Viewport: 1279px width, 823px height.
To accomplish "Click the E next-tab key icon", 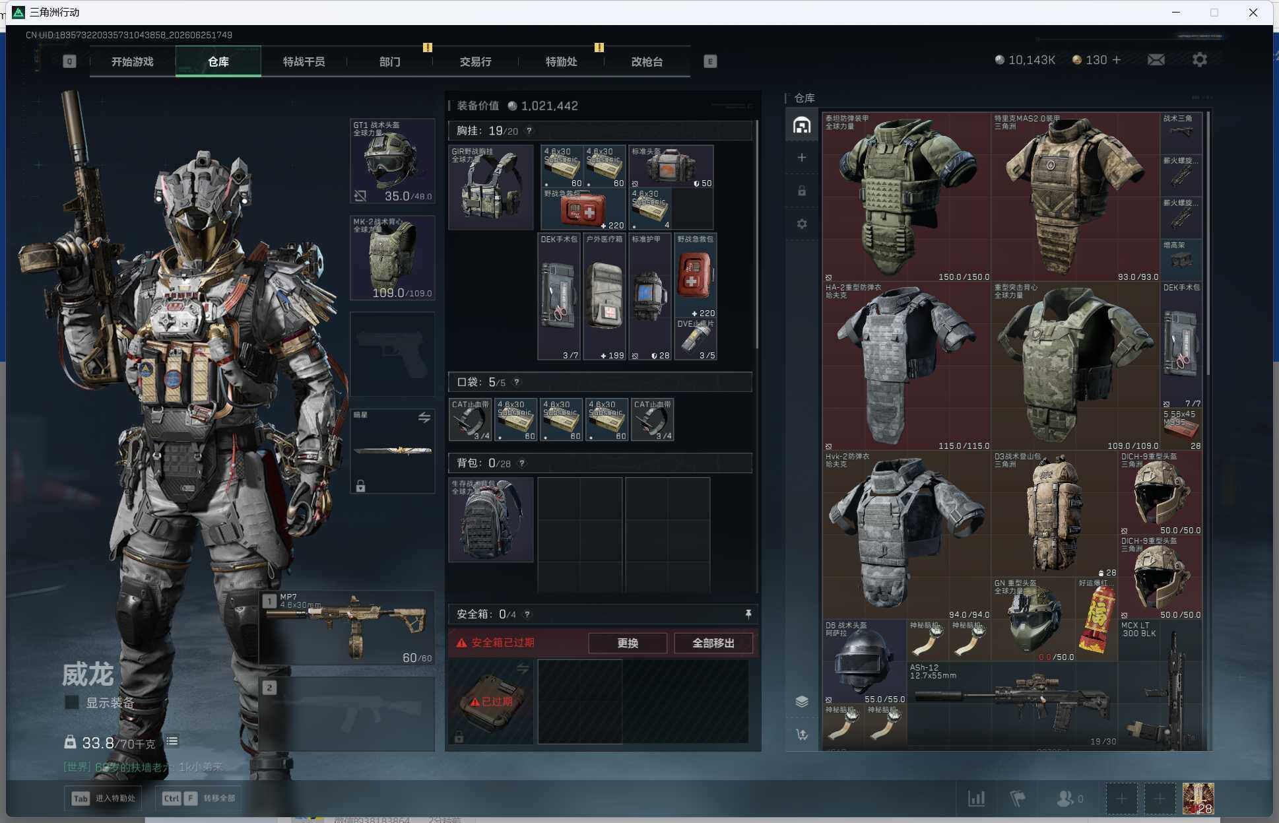I will 710,61.
